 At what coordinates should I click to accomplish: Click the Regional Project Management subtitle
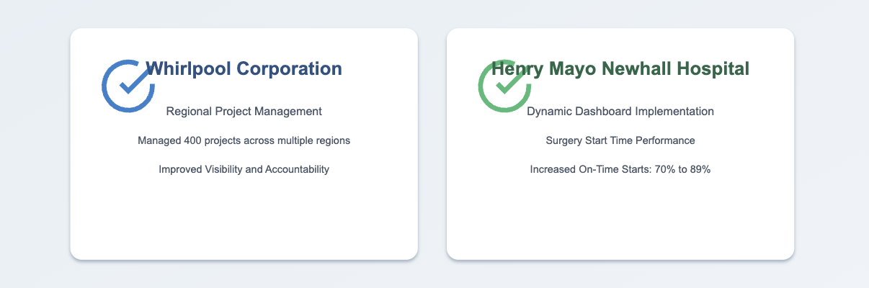coord(244,112)
